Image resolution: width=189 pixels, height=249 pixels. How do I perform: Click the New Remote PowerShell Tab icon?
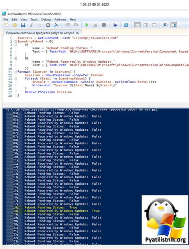[x=115, y=25]
